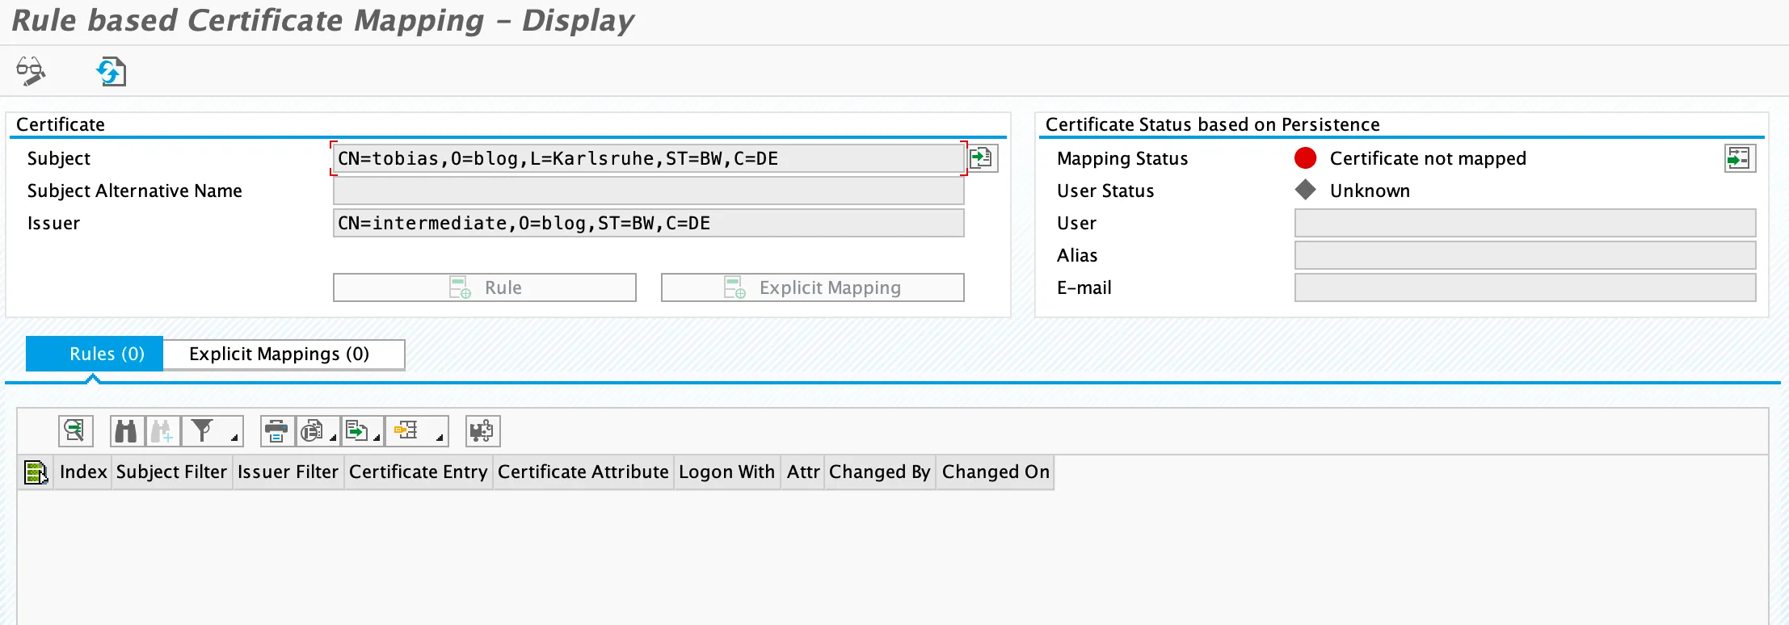Expand the Views dropdown next to printer
This screenshot has height=625, width=1789.
318,431
